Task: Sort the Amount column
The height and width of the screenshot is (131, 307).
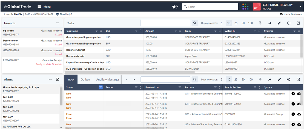Action: (x=180, y=31)
